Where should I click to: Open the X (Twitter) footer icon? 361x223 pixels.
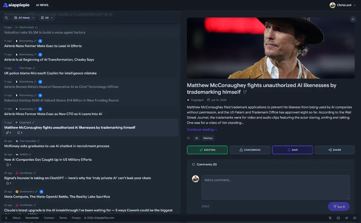point(330,218)
